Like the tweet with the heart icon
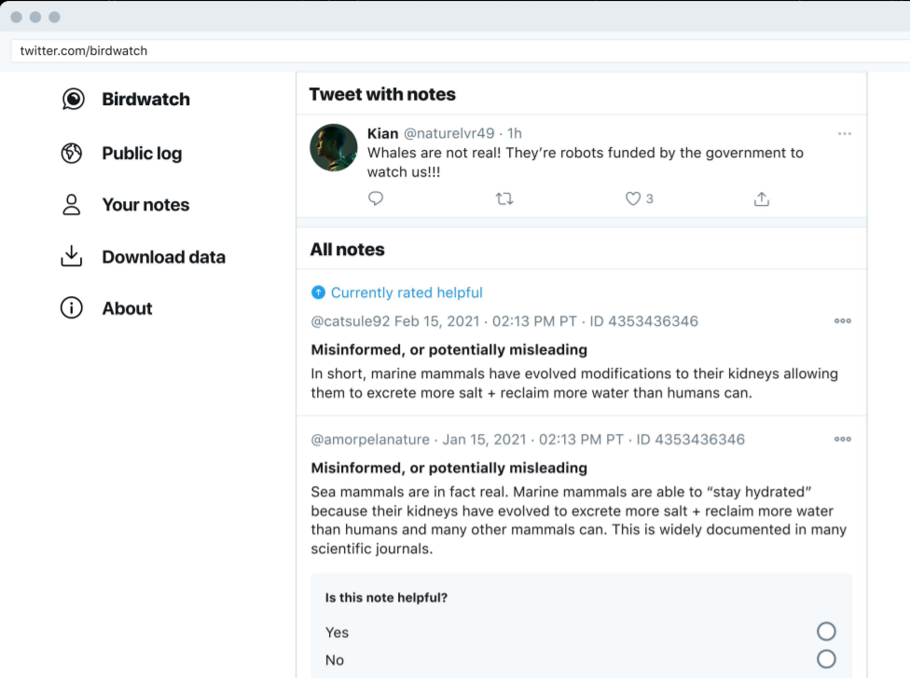The width and height of the screenshot is (910, 678). tap(633, 198)
